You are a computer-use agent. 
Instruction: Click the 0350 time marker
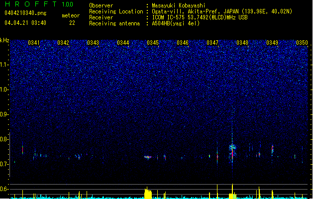point(302,43)
